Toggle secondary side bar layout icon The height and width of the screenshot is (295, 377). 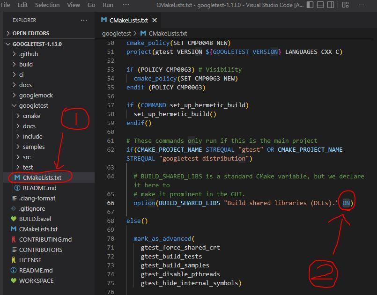(331, 5)
